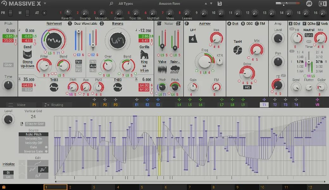The image size is (329, 190).
Task: Click the Massive X logo icon
Action: tap(4, 3)
